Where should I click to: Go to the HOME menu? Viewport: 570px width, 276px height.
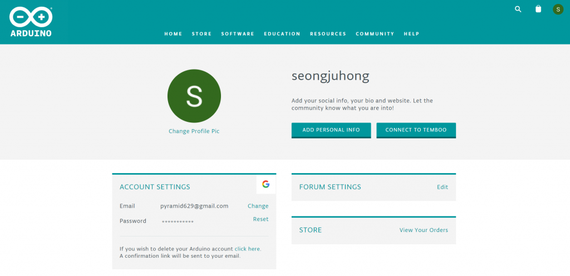click(x=174, y=34)
